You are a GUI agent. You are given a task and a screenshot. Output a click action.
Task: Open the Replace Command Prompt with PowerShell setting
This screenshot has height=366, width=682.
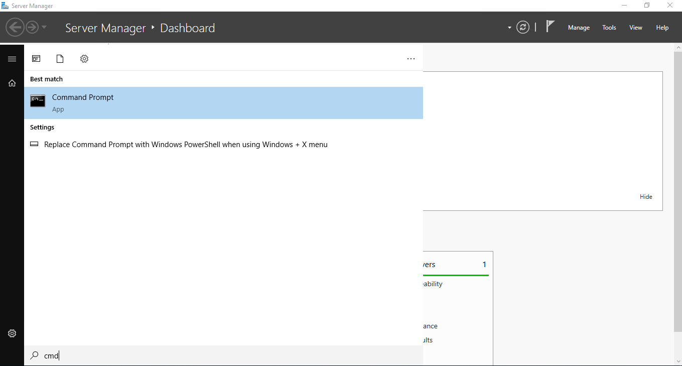[223, 145]
